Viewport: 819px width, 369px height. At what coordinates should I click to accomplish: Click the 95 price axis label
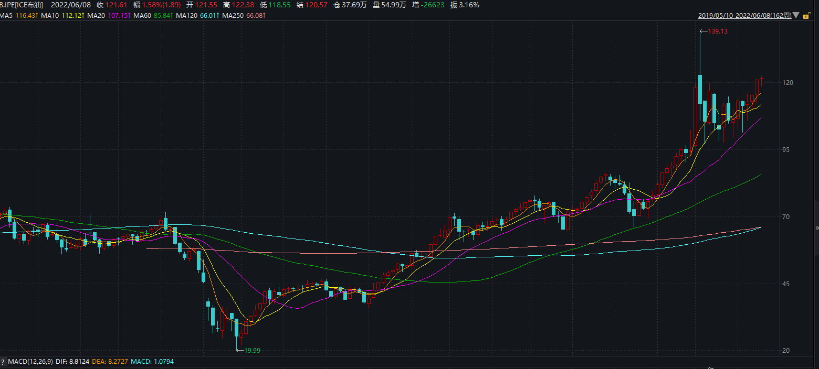[786, 150]
